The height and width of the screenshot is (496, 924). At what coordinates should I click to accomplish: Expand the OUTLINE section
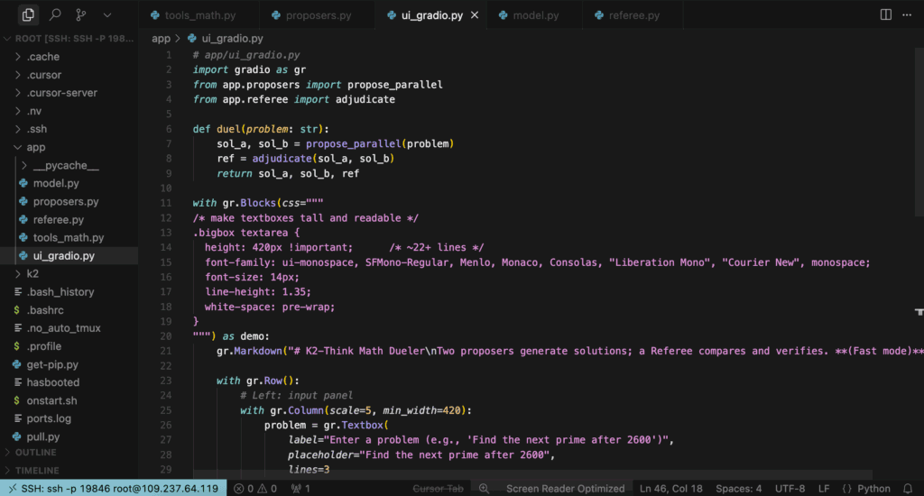point(36,453)
